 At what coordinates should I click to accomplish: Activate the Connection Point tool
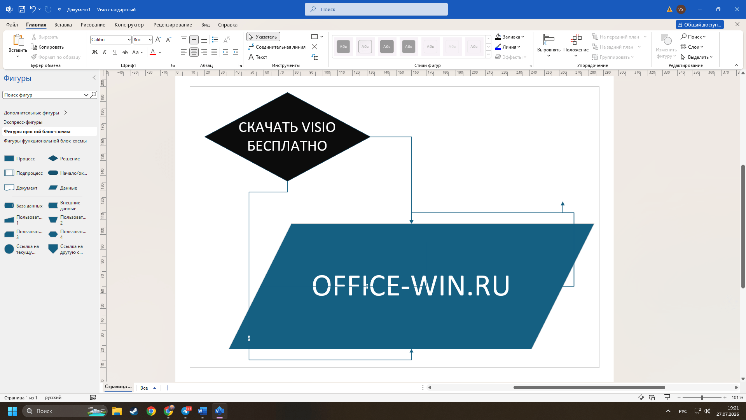[x=314, y=47]
